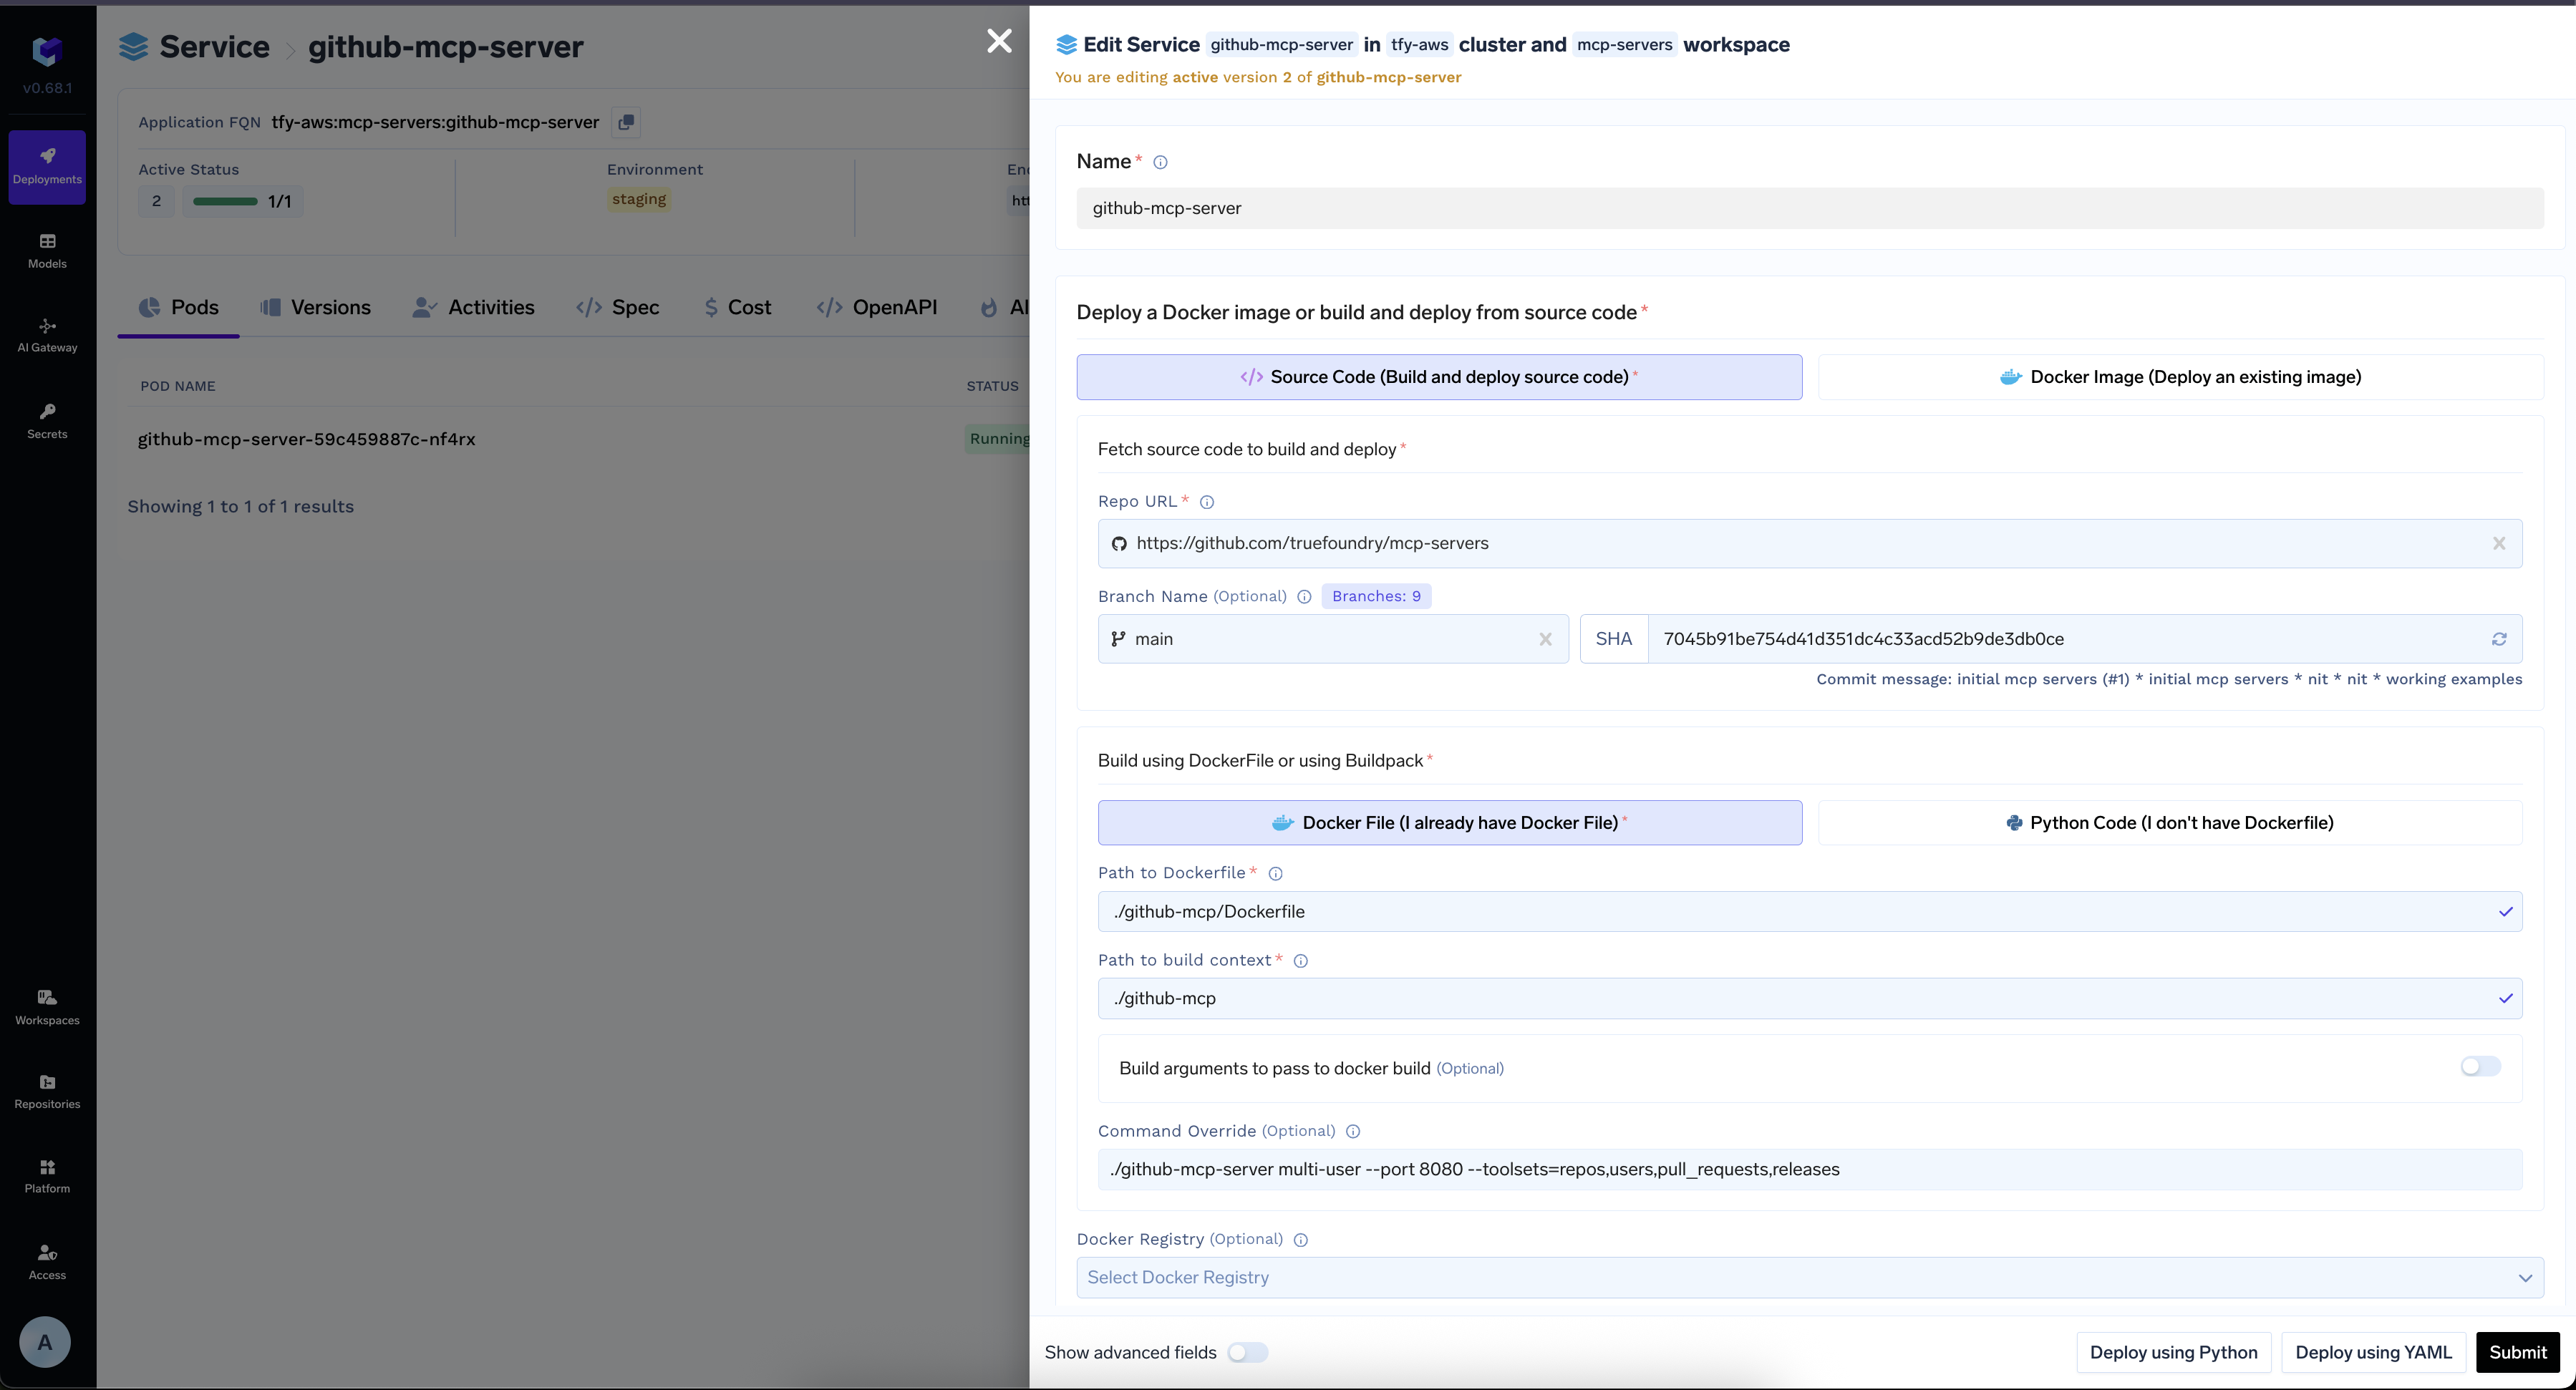Clear the Repo URL field
The image size is (2576, 1390).
click(2498, 543)
